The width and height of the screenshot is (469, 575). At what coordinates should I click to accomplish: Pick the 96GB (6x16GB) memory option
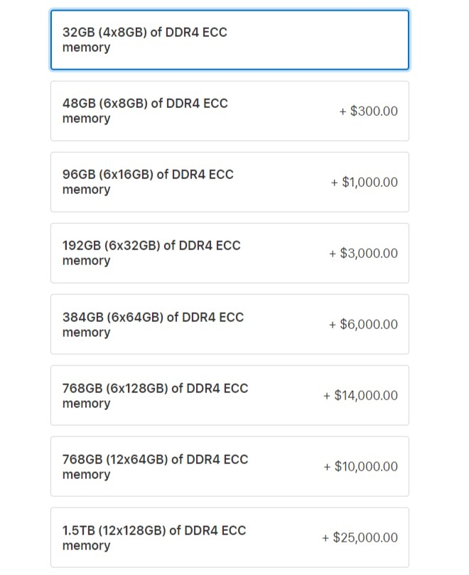(x=230, y=182)
